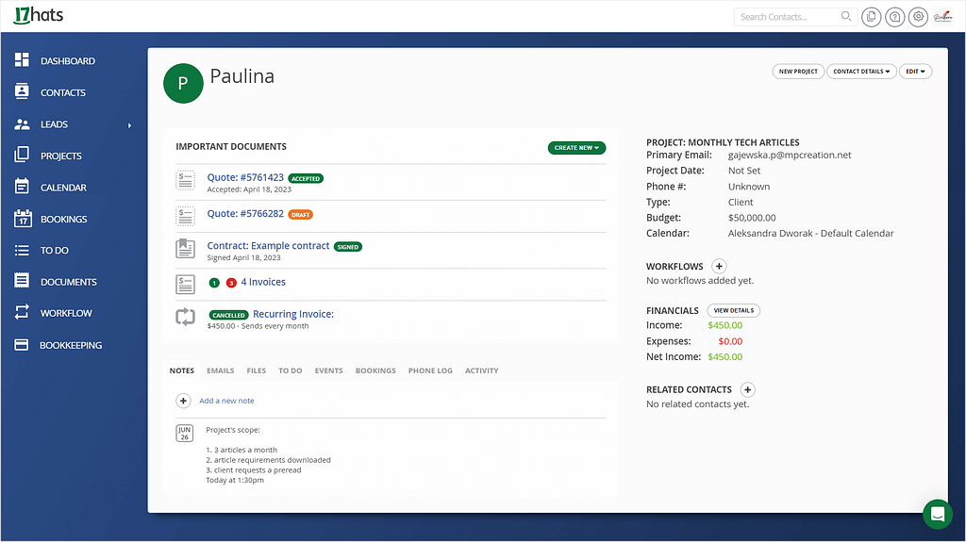Open Dashboard menu label
Screen dimensions: 966x542
pyautogui.click(x=68, y=61)
